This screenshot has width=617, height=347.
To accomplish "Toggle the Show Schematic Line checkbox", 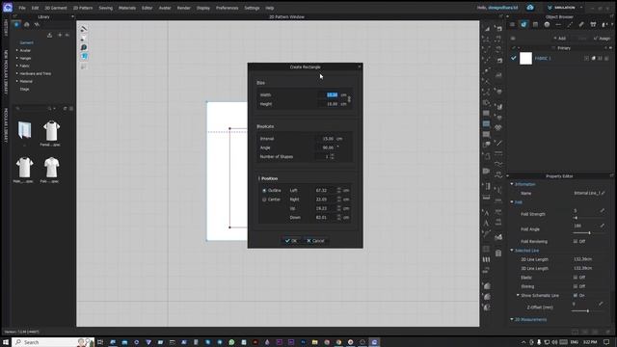I will (x=576, y=296).
